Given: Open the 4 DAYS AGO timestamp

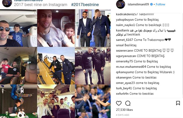Looking at the screenshot, I should coord(123,115).
